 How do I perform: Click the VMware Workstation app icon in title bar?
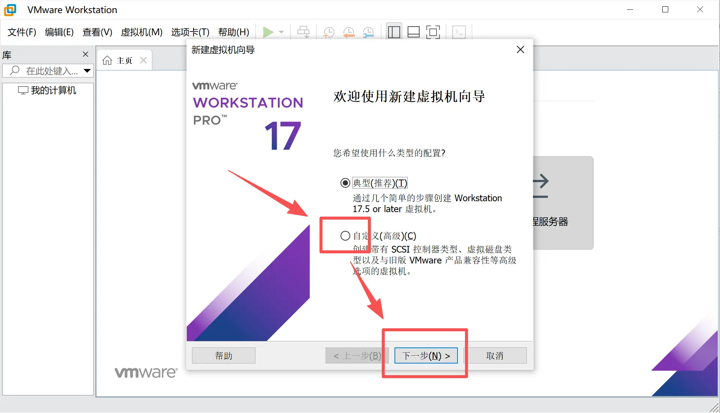pos(10,10)
